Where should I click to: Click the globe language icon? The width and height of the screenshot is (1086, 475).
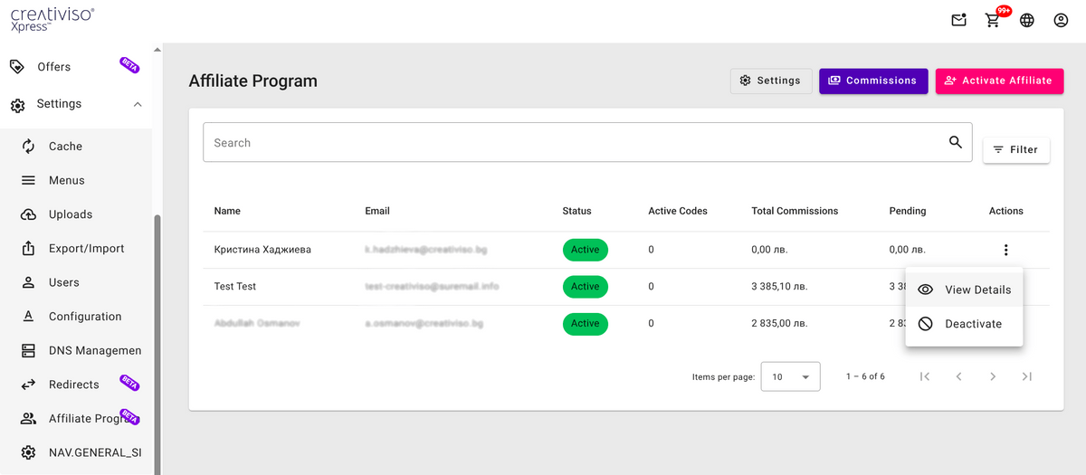coord(1027,20)
